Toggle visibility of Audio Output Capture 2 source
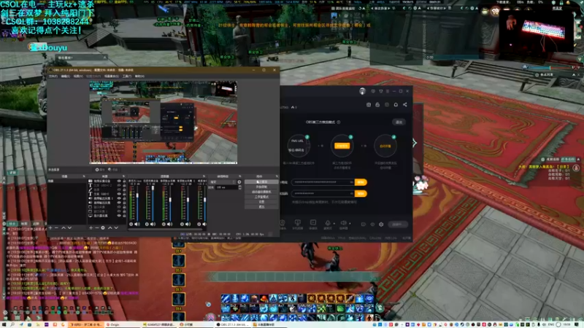The height and width of the screenshot is (328, 584). (x=119, y=198)
